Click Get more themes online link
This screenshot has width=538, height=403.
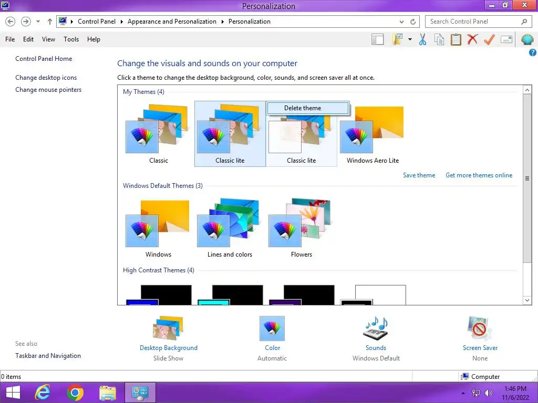[479, 175]
